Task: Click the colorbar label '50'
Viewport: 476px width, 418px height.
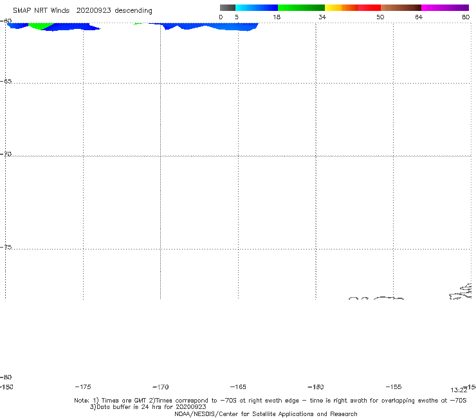Action: coord(380,17)
